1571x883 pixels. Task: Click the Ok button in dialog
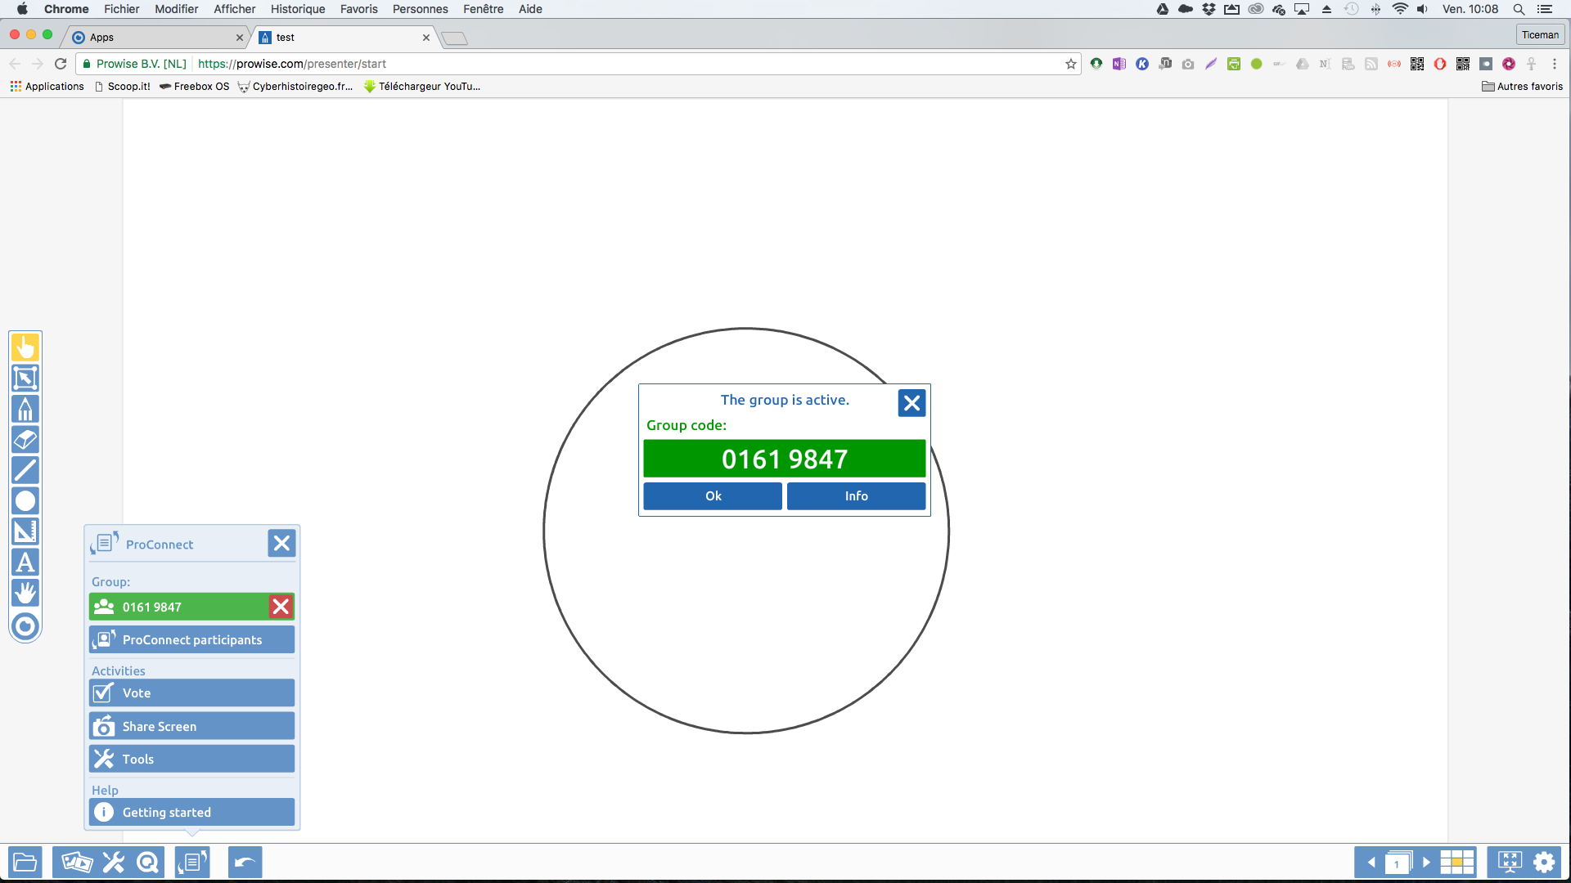(x=713, y=496)
